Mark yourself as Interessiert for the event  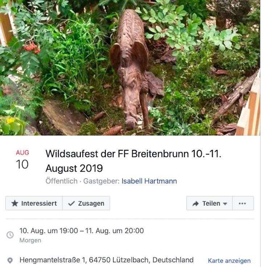pos(34,203)
